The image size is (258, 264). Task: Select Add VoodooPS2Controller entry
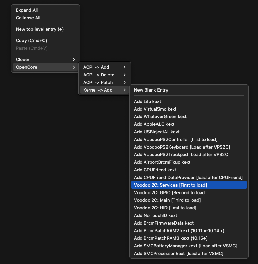tap(175, 140)
